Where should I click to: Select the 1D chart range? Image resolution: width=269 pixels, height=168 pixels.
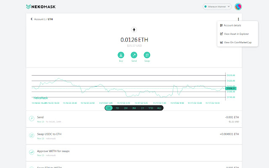click(109, 108)
